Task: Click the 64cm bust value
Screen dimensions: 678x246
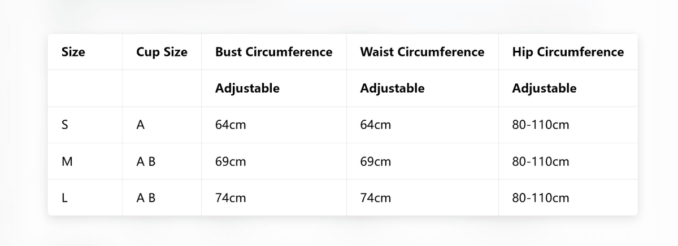Action: [x=231, y=125]
